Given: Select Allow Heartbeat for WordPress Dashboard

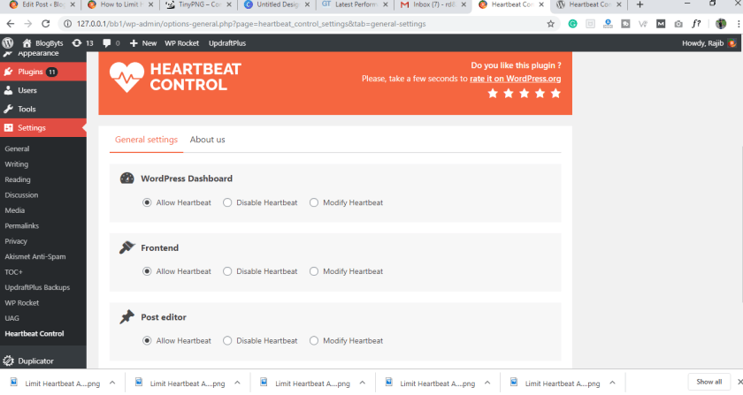Looking at the screenshot, I should tap(147, 202).
